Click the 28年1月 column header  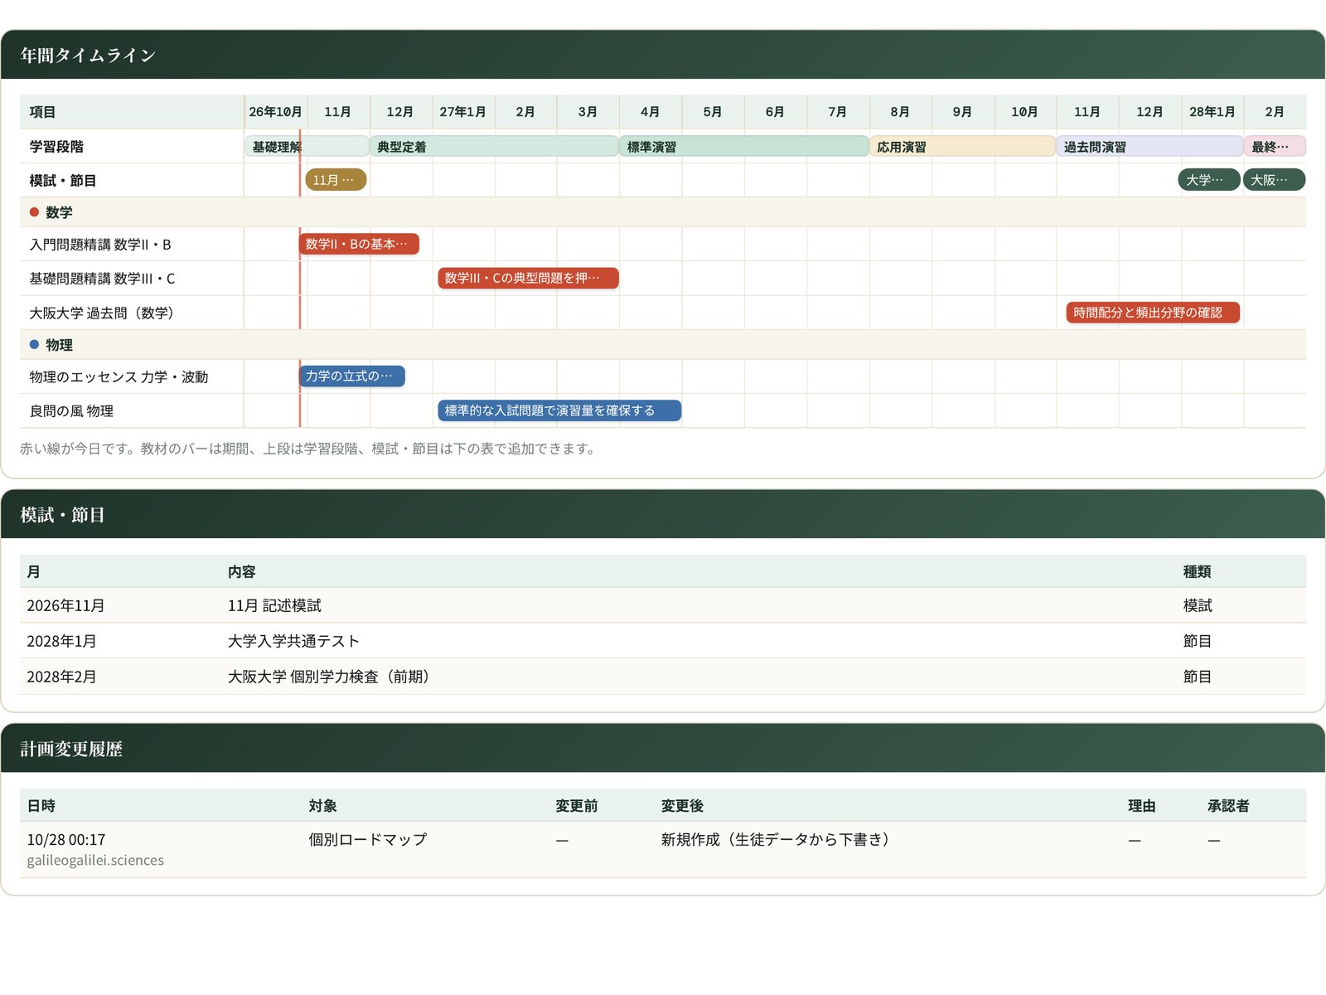point(1212,112)
